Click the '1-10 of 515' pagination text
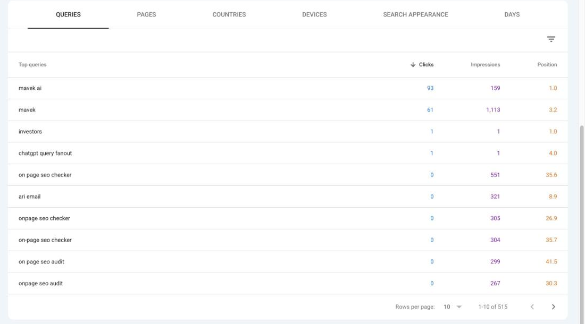This screenshot has height=324, width=585. pyautogui.click(x=493, y=307)
